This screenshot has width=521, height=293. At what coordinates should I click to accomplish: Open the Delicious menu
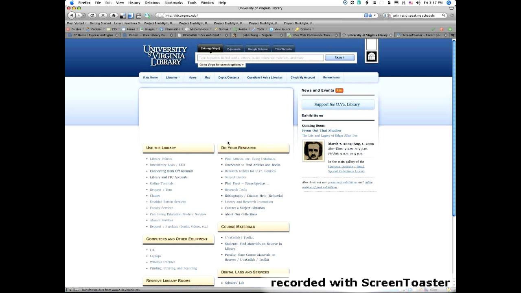(152, 2)
